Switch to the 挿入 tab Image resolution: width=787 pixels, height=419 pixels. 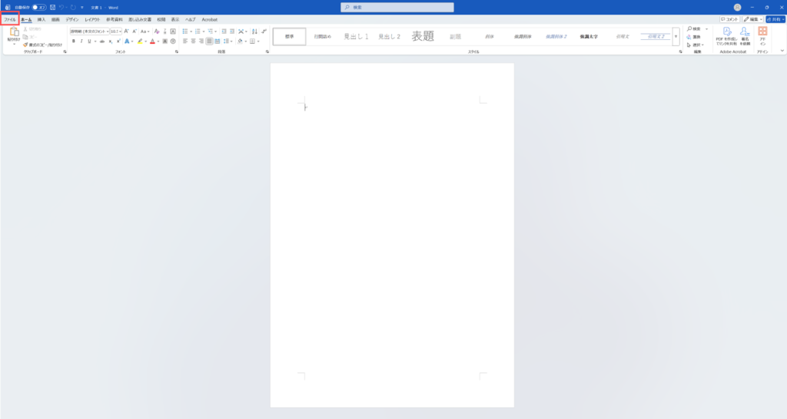point(42,19)
